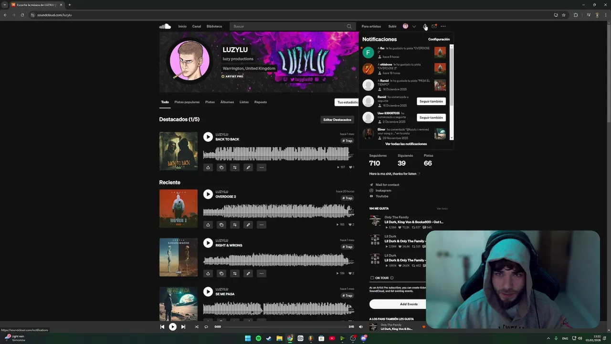
Task: Open Biblioteca in the top navigation
Action: (x=214, y=26)
